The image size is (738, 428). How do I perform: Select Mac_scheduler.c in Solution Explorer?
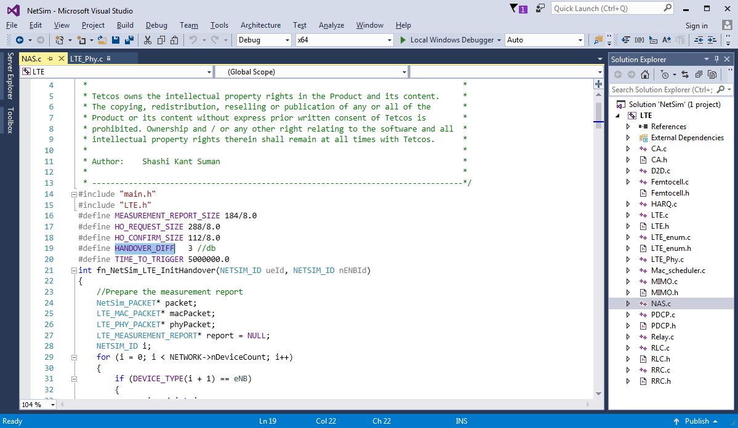pos(678,271)
